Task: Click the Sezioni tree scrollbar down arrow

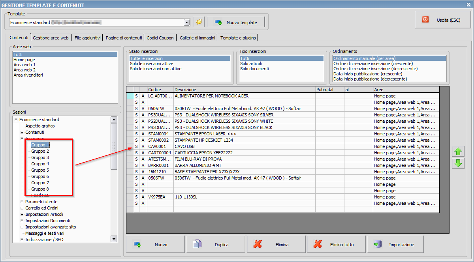Action: [114, 239]
